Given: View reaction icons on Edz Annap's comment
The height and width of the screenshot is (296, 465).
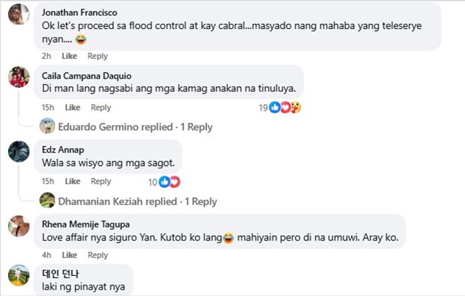Looking at the screenshot, I should [x=169, y=182].
